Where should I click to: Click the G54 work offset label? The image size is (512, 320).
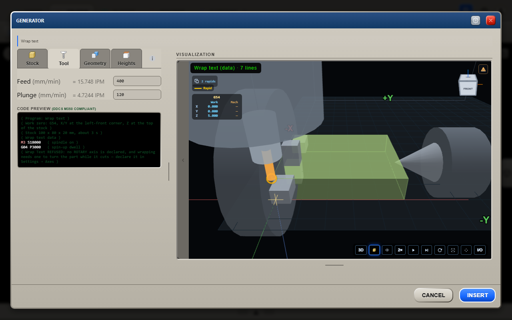216,97
